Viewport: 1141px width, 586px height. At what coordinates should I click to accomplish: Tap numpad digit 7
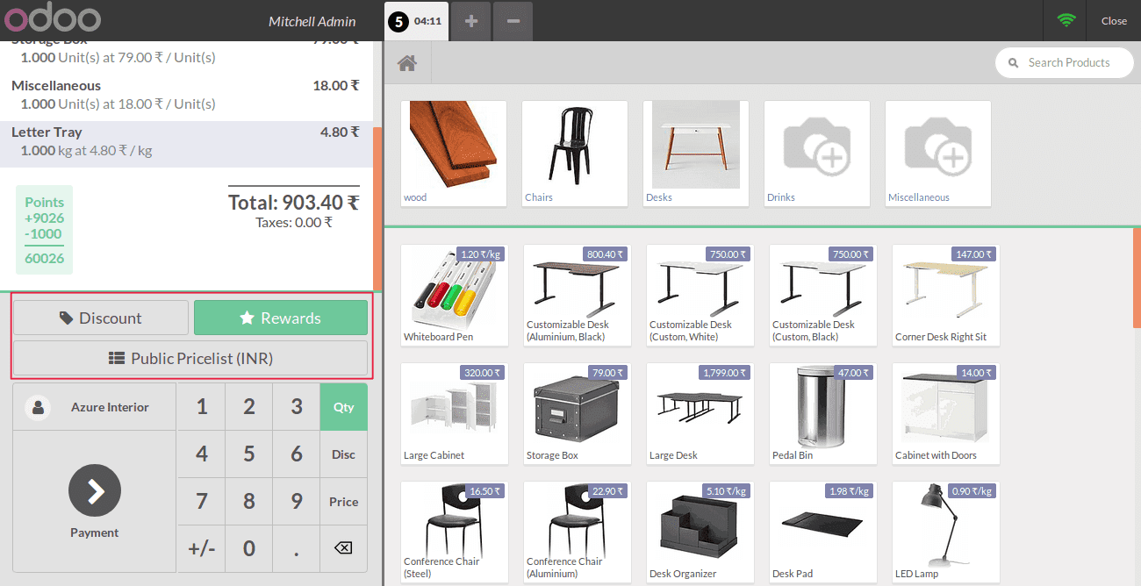tap(202, 502)
